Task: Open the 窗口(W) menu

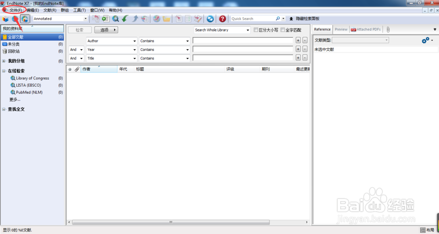Action: (97, 10)
